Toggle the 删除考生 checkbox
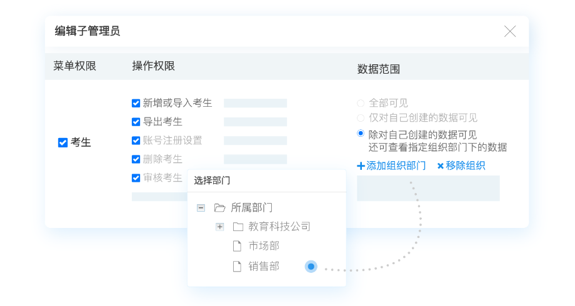Screen dimensions: 575x306 pyautogui.click(x=136, y=159)
